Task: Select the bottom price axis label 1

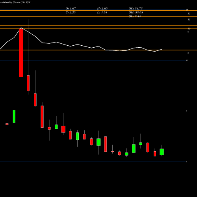Action: pos(187,162)
